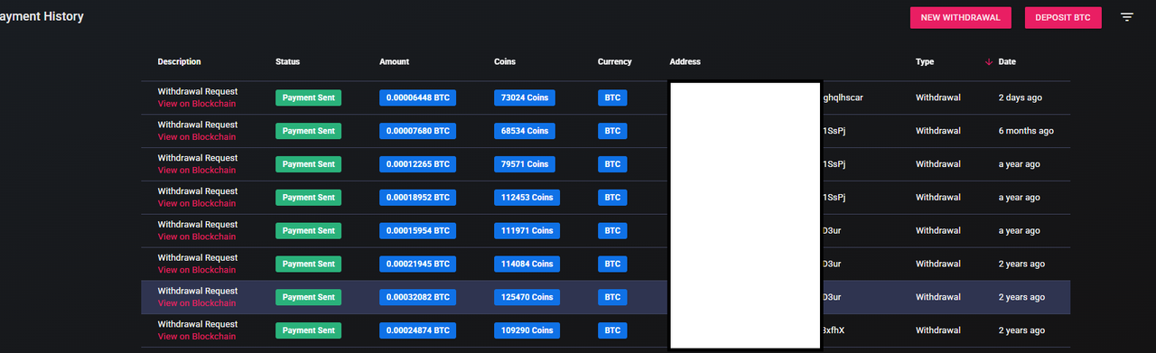Click the Date sort arrow icon
1156x353 pixels.
point(989,61)
